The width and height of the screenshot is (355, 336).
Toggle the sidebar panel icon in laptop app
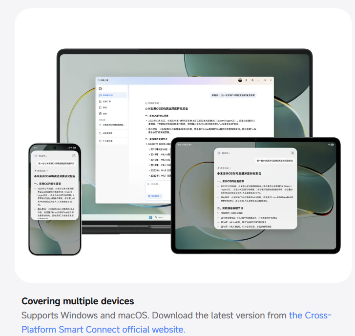tap(100, 88)
